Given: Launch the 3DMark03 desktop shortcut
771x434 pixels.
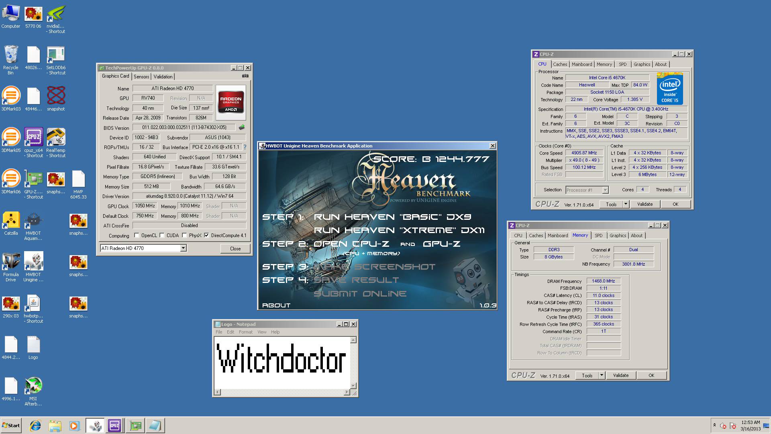Looking at the screenshot, I should [x=11, y=99].
